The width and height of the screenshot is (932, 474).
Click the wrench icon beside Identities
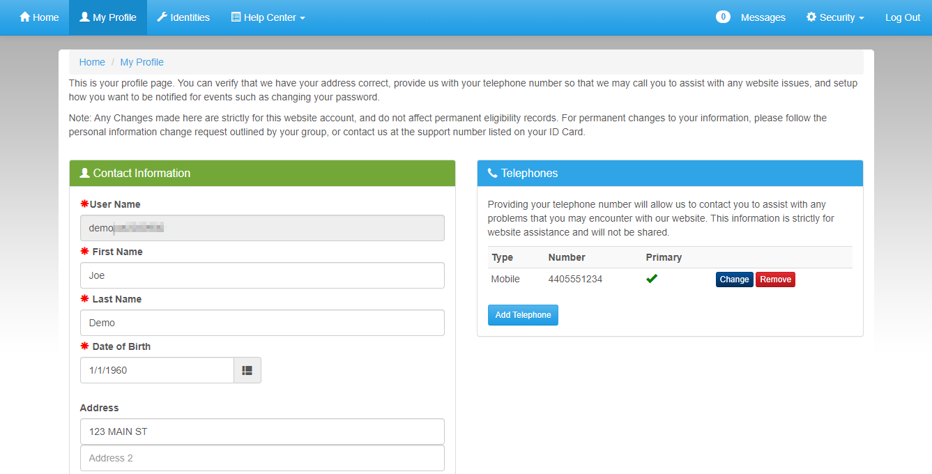162,17
